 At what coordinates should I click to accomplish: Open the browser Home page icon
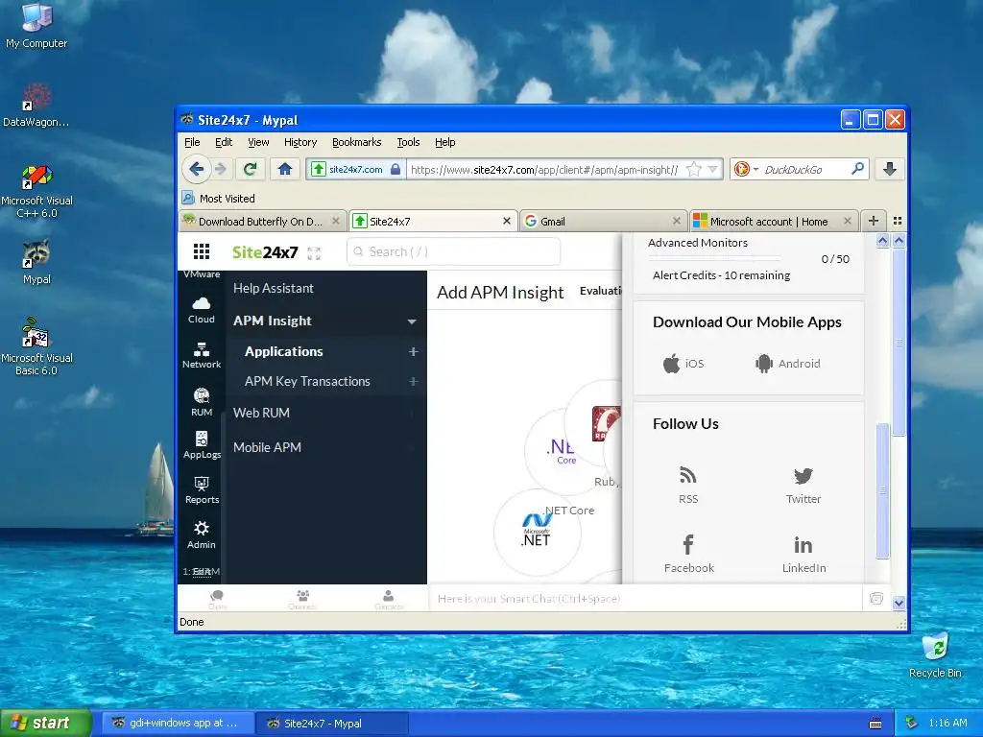[284, 169]
